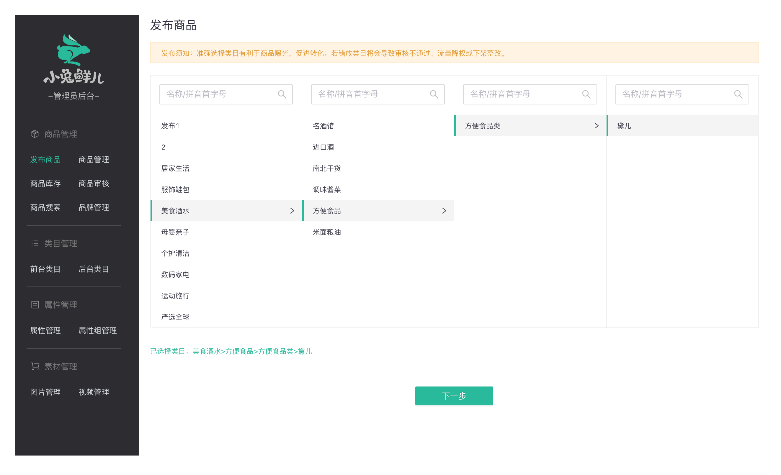Image resolution: width=781 pixels, height=475 pixels.
Task: Select category 数码家电
Action: (x=226, y=274)
